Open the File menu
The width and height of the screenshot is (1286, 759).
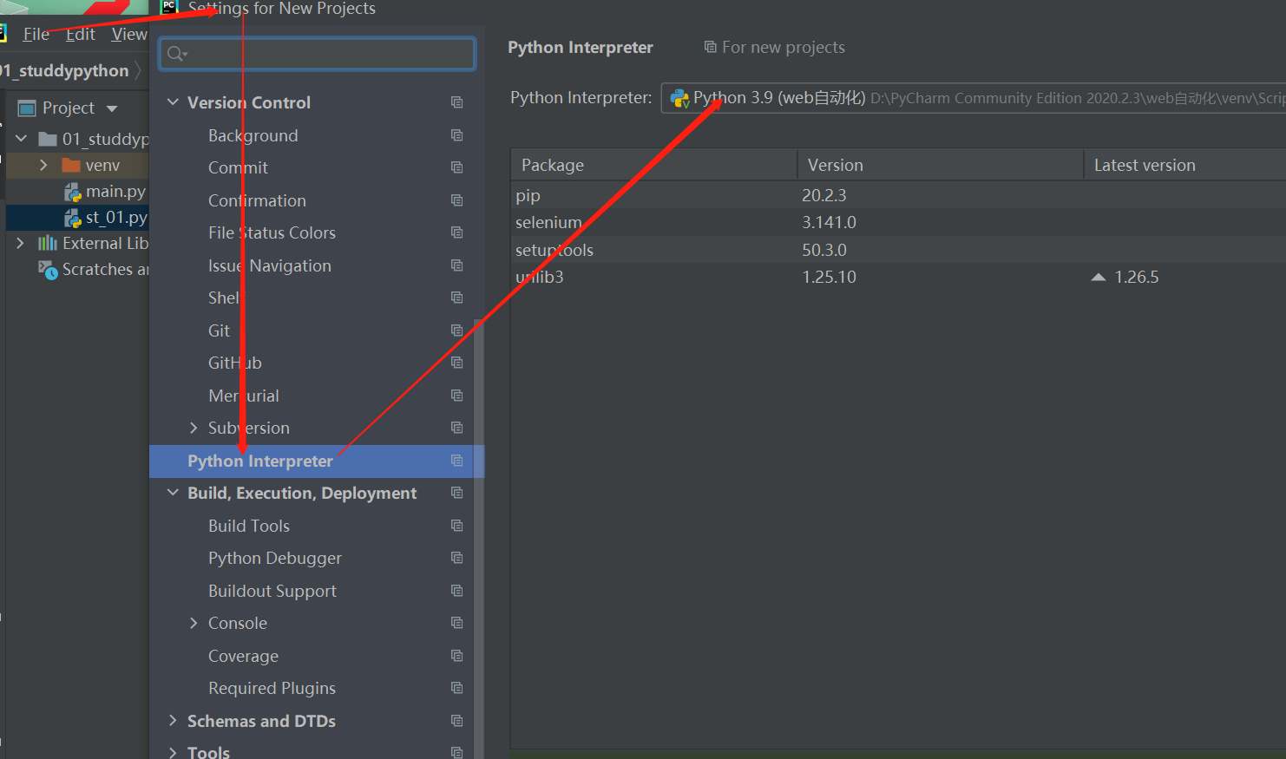click(x=36, y=34)
